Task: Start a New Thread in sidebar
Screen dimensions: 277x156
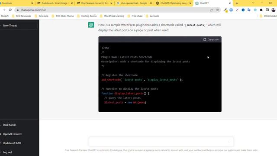Action: 19,26
